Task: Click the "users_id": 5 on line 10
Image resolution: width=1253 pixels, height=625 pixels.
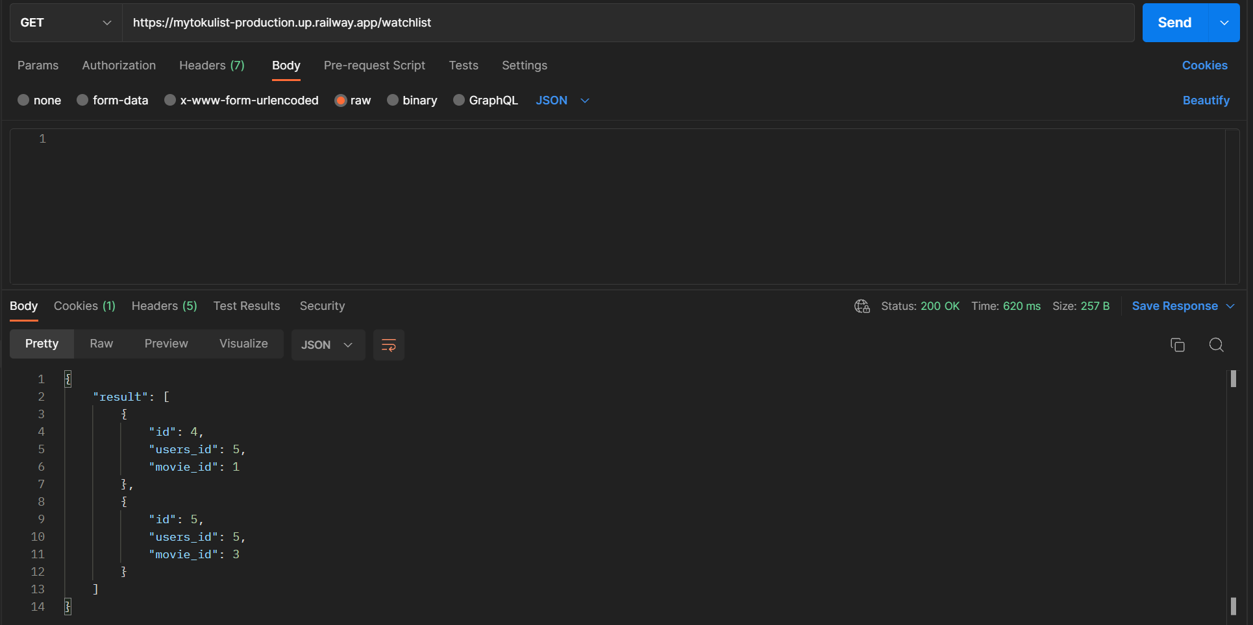Action: [x=197, y=537]
